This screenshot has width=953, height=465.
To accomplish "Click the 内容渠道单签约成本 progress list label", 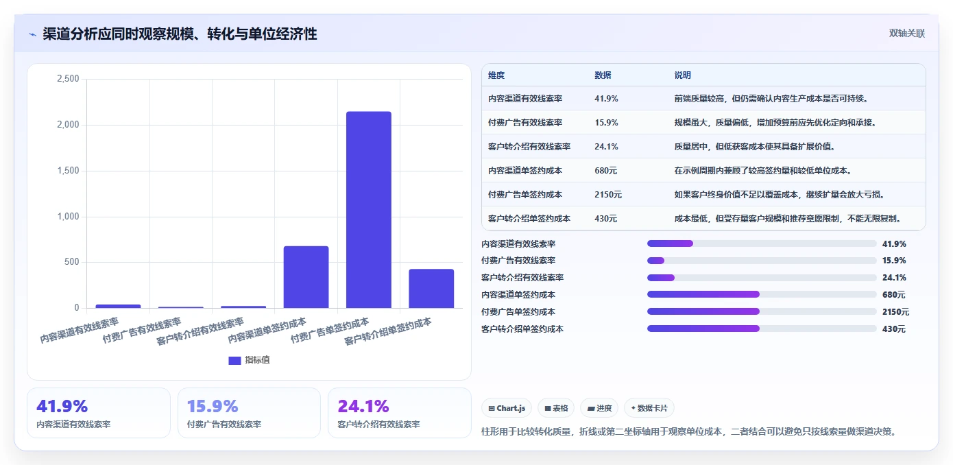I will point(518,295).
